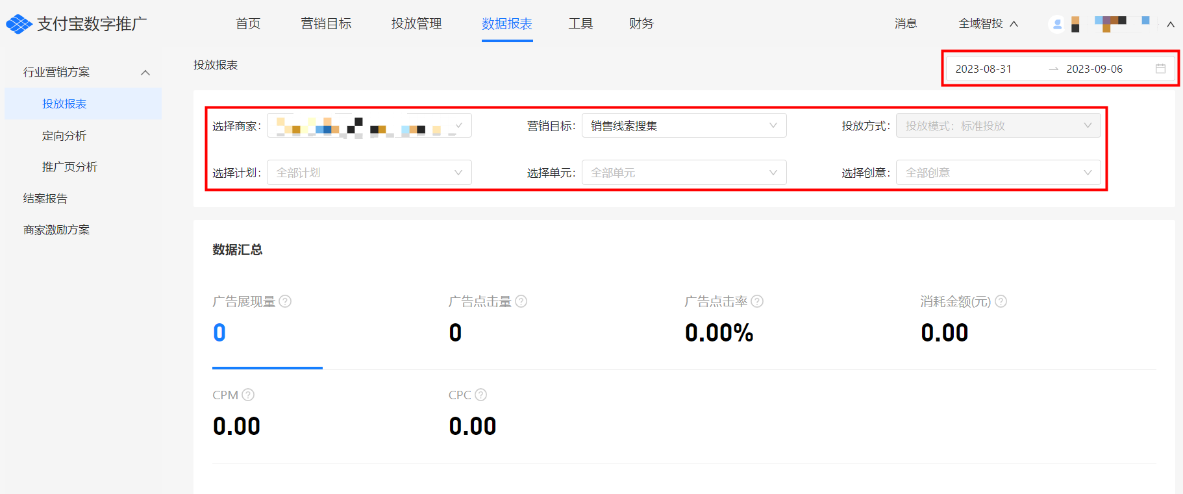
Task: Open the 营销目标 dropdown showing 销售线索搜集
Action: coord(684,126)
